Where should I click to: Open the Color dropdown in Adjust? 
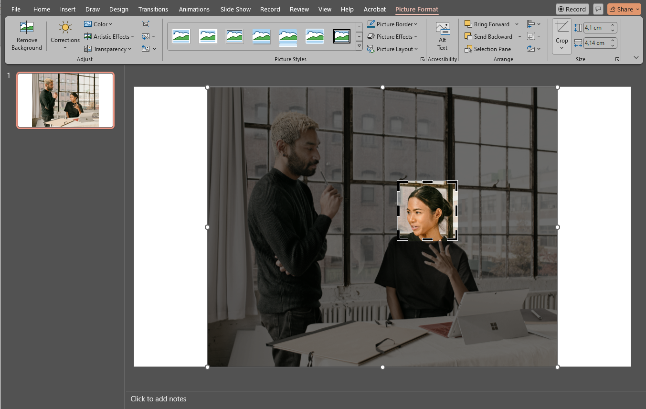[x=98, y=24]
